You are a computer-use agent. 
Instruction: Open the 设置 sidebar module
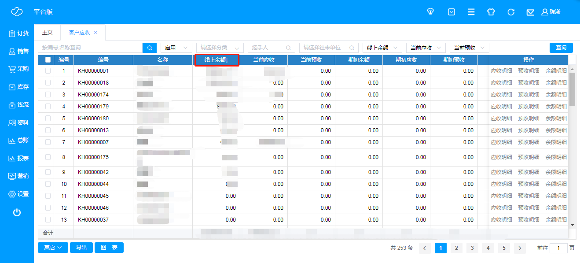coord(18,194)
